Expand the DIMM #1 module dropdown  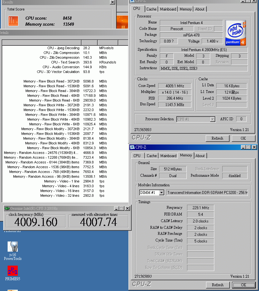pyautogui.click(x=161, y=193)
